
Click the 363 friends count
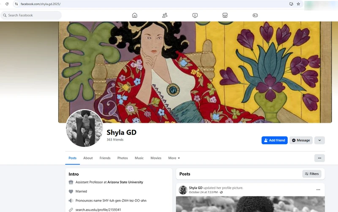pos(115,140)
